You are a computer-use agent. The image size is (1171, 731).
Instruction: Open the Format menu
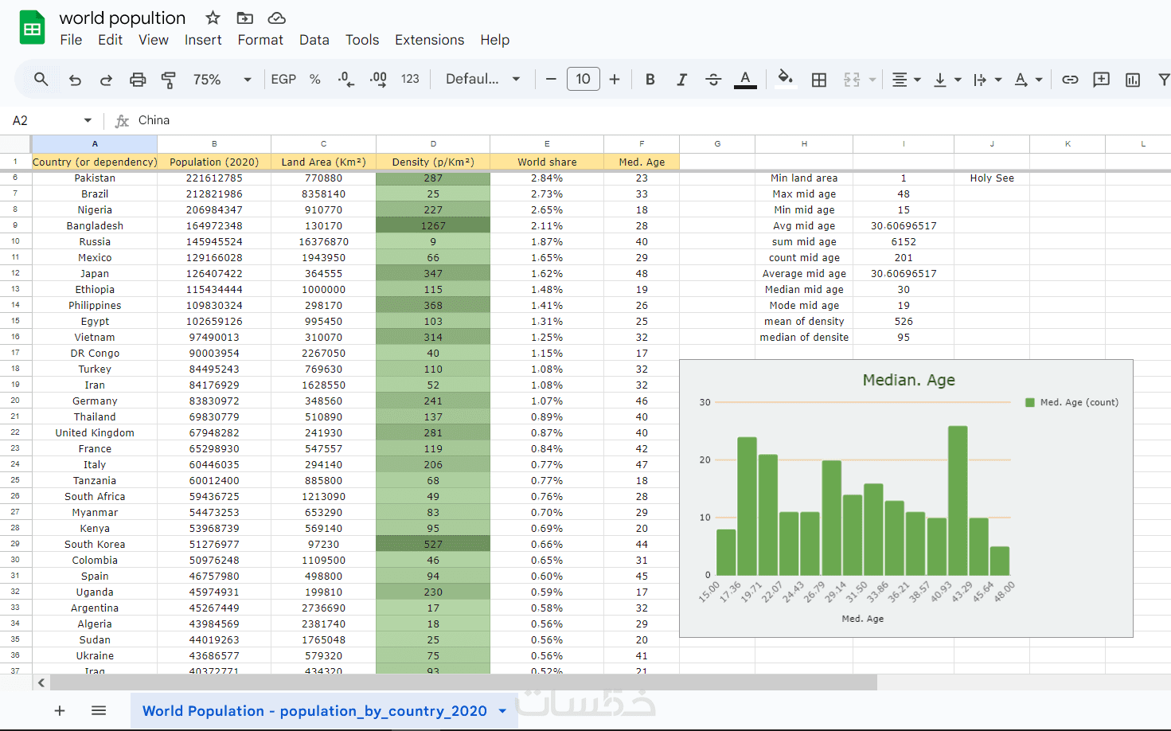click(x=260, y=40)
